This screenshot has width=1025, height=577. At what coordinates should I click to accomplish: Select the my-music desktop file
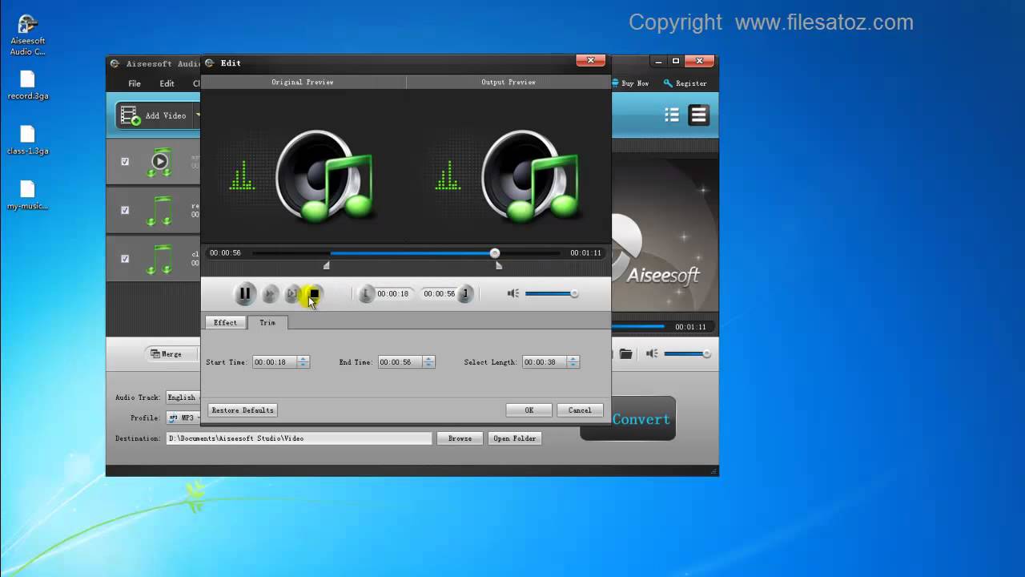click(27, 196)
